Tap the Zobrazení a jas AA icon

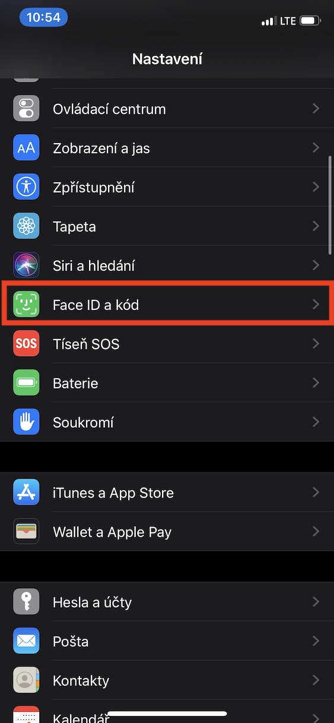26,148
